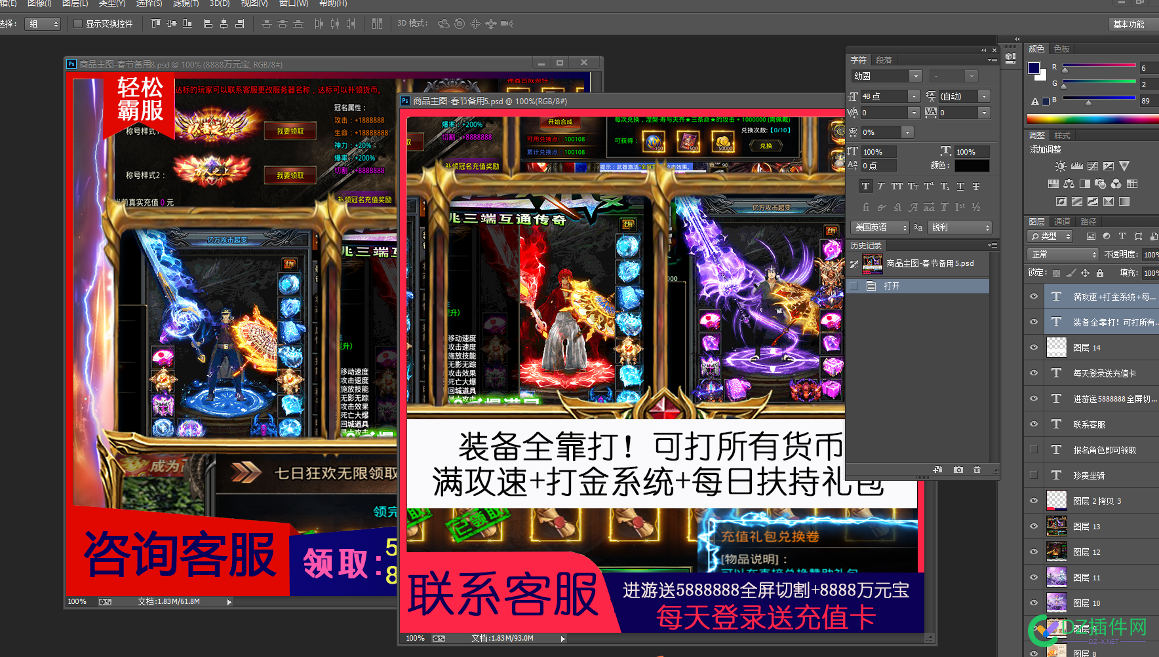This screenshot has width=1159, height=657.
Task: Open the 48 点 font size dropdown
Action: [x=914, y=96]
